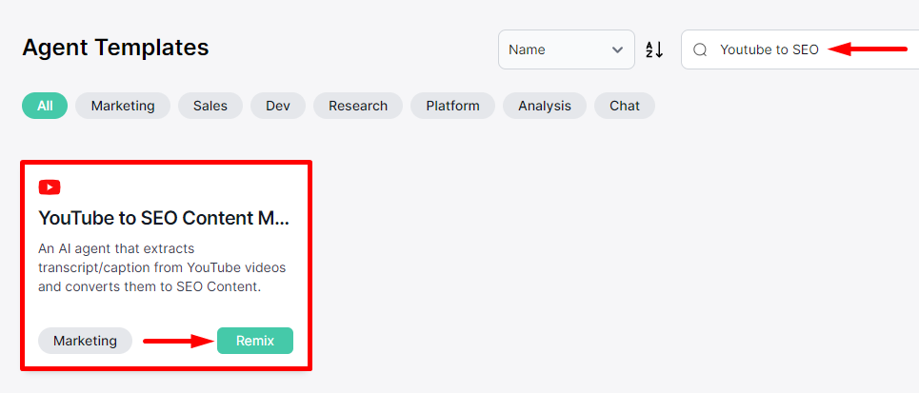Open the 'YouTube to SEO Content M...' card title
Viewport: 919px width, 393px height.
[164, 218]
